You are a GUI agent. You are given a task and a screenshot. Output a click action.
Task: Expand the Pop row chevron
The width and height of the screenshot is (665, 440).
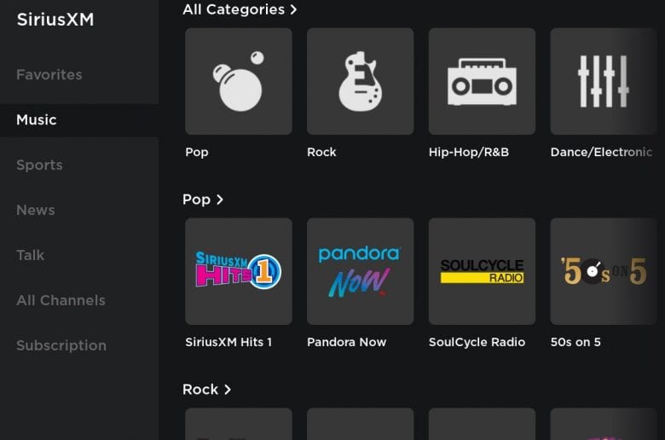(x=220, y=200)
